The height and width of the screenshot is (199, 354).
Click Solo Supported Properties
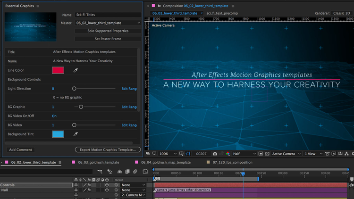click(108, 31)
